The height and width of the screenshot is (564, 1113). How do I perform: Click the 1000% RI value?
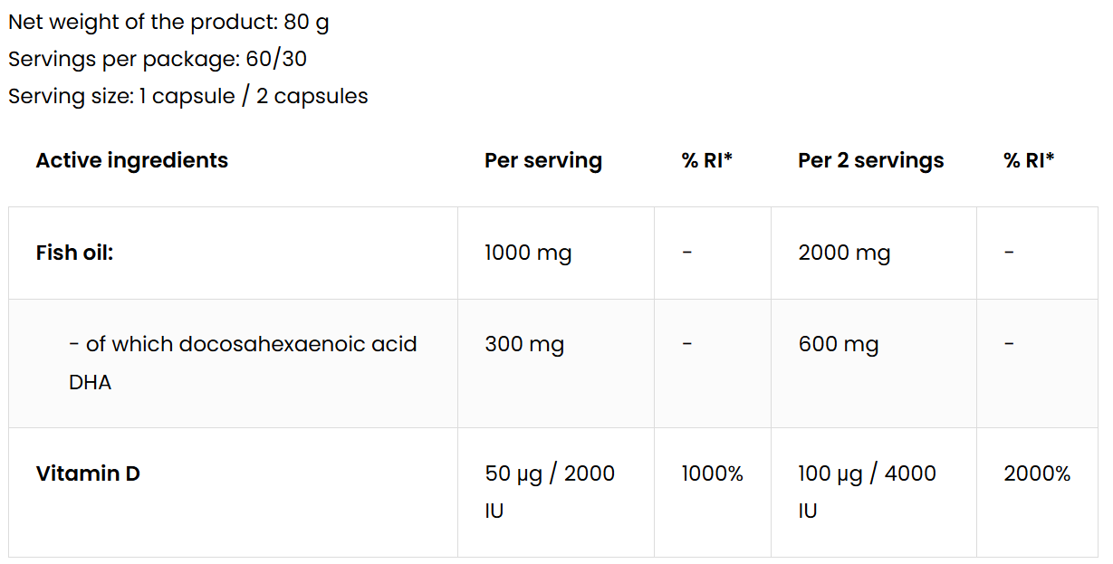pos(712,473)
